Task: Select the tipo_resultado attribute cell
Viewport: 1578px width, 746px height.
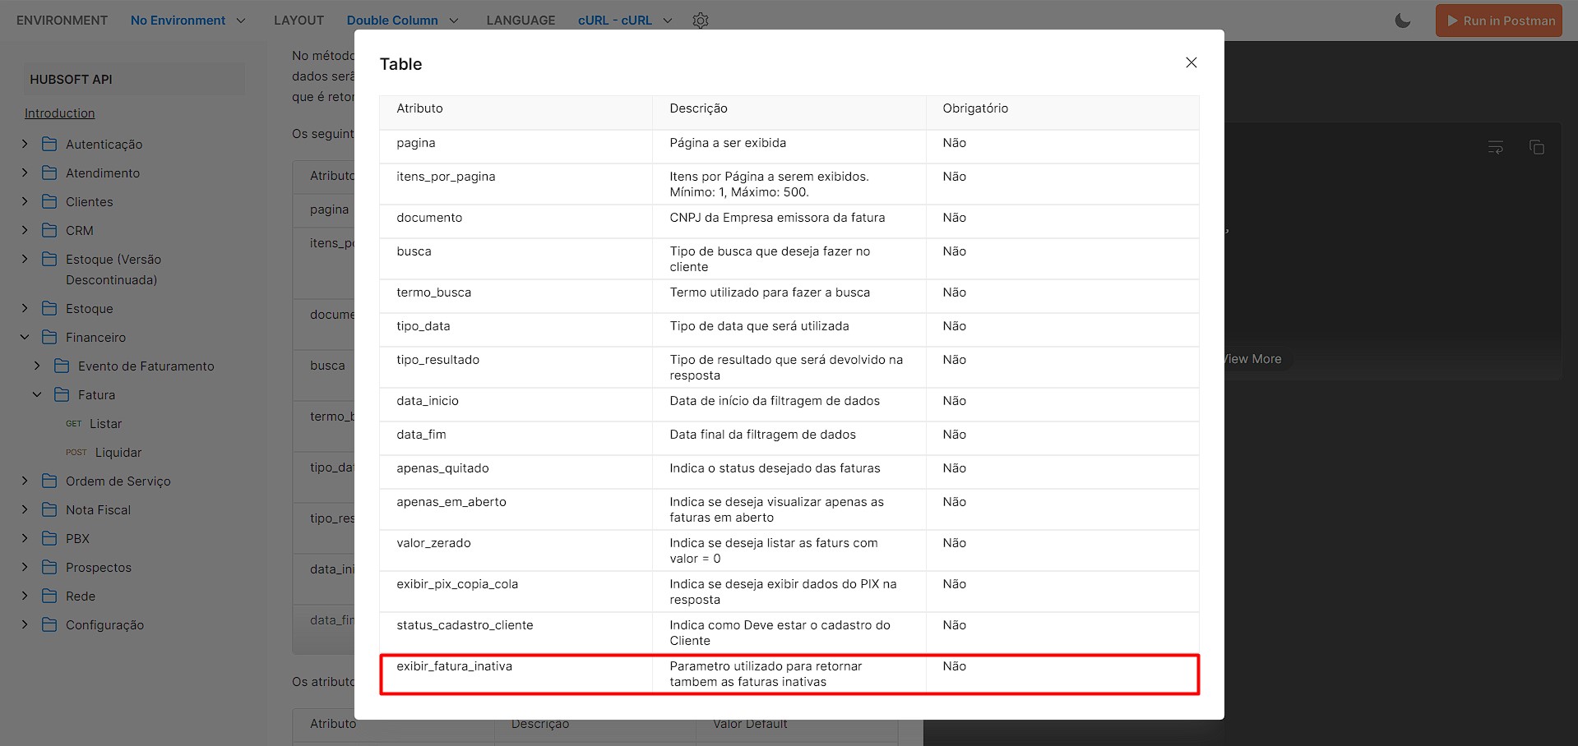Action: pyautogui.click(x=516, y=367)
